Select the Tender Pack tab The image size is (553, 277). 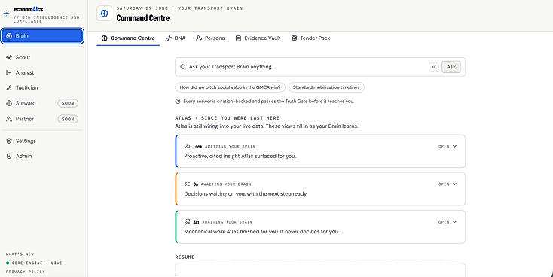pyautogui.click(x=310, y=38)
